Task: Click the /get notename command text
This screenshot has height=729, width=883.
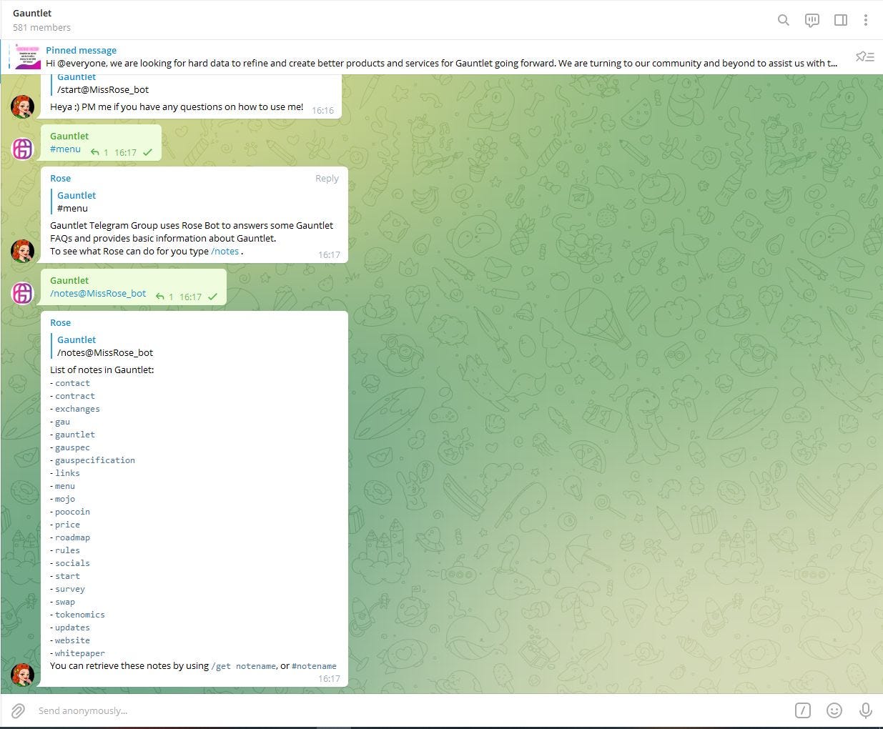Action: (244, 665)
